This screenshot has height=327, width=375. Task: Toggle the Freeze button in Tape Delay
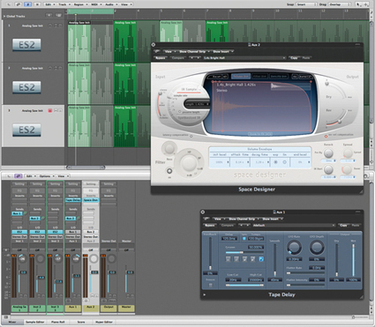pyautogui.click(x=210, y=285)
